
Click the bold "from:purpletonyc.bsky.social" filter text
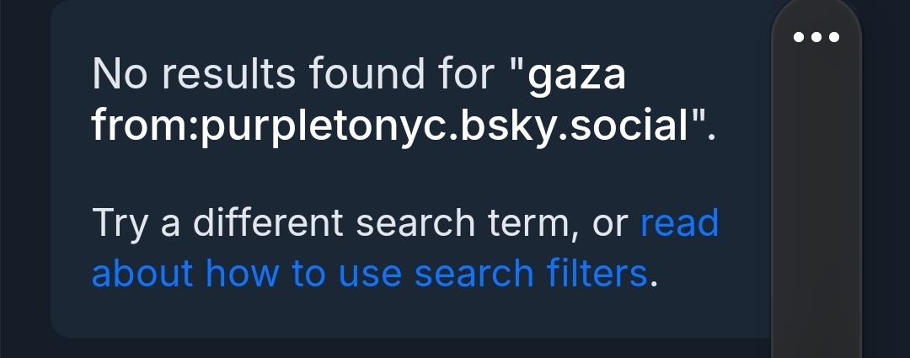click(x=390, y=126)
